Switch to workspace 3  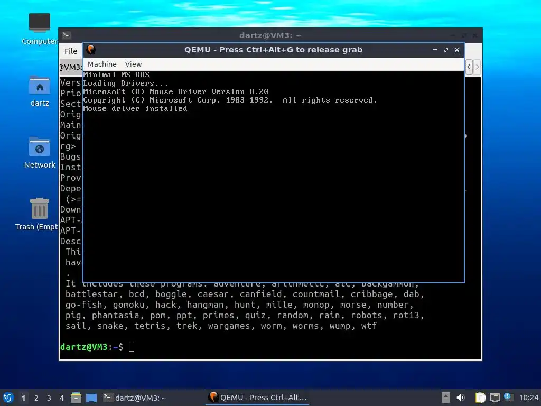tap(49, 398)
